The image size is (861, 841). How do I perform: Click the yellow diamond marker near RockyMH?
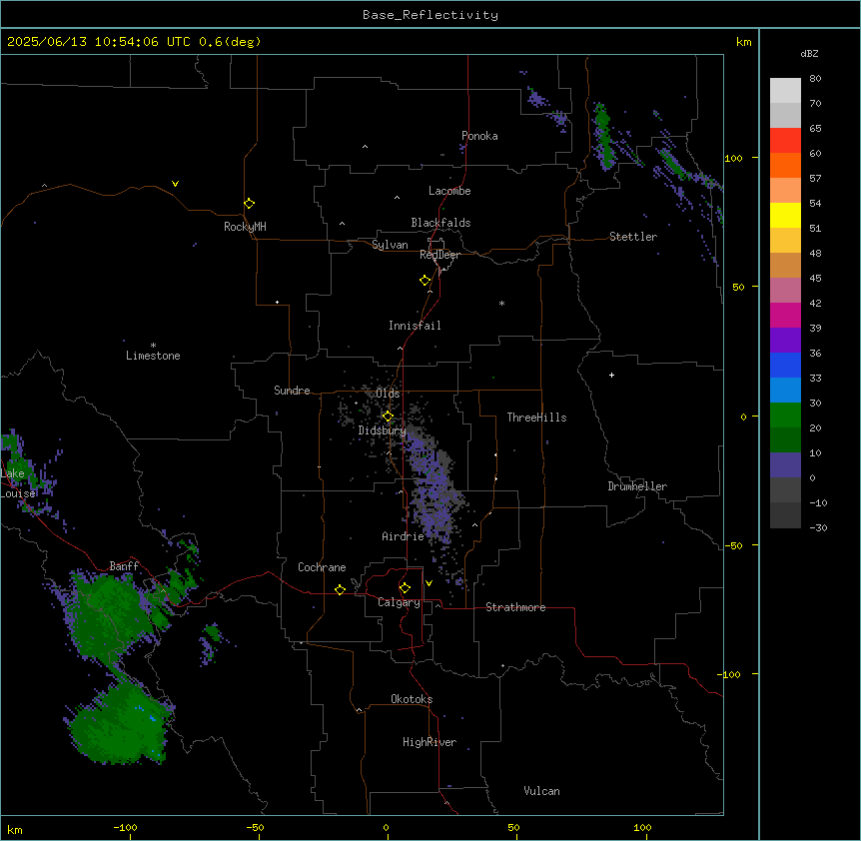(249, 203)
